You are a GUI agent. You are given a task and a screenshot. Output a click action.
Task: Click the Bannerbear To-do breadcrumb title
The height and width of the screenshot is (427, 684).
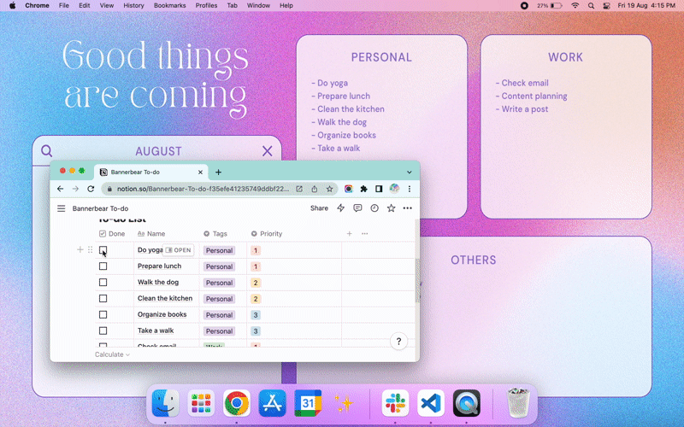[100, 208]
